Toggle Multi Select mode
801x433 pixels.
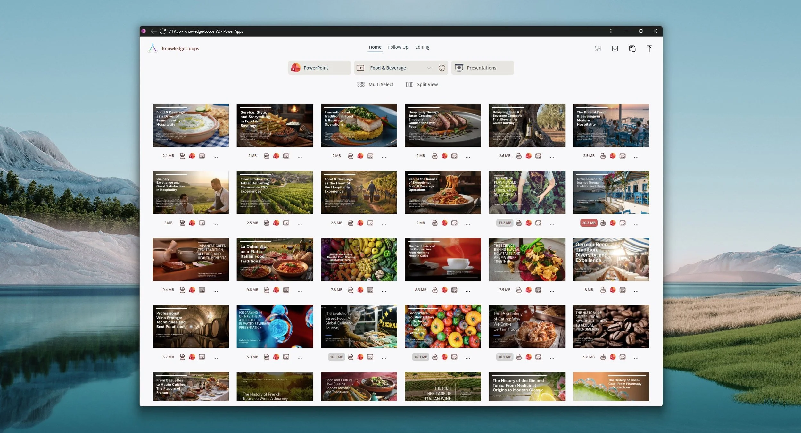pos(375,84)
